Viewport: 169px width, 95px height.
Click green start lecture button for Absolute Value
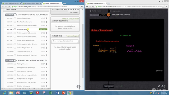point(43,29)
